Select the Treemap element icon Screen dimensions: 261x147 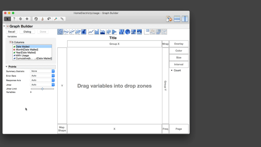click(x=133, y=32)
